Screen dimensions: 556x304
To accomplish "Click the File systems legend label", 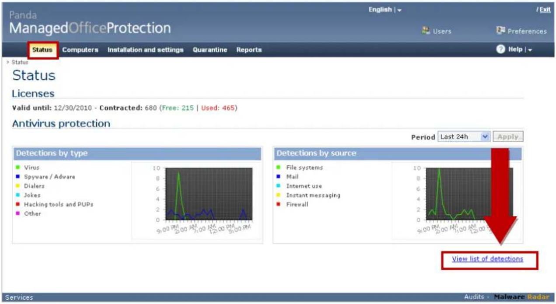I will [x=304, y=168].
